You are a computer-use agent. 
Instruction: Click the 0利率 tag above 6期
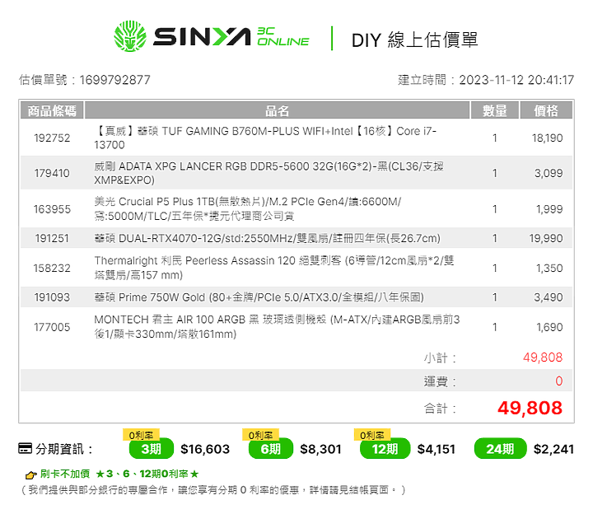260,435
